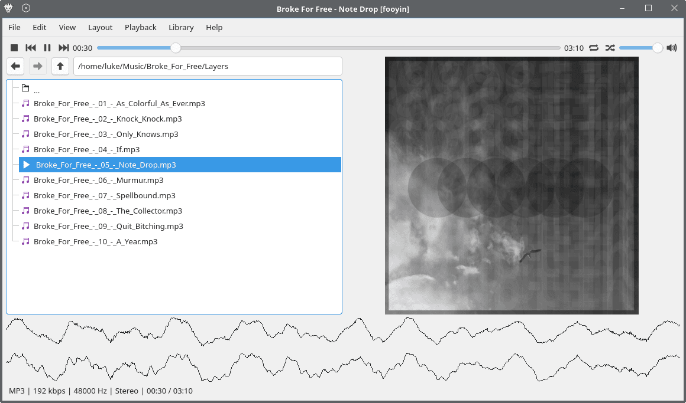Screen dimensions: 686x403
Task: Open the Layout menu
Action: [100, 27]
